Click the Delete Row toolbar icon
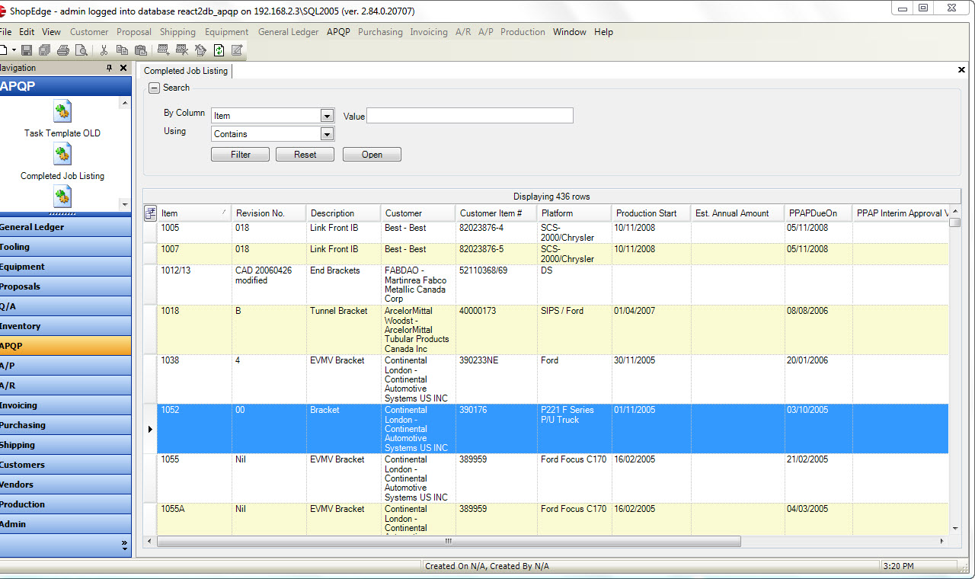This screenshot has width=975, height=579. (182, 50)
